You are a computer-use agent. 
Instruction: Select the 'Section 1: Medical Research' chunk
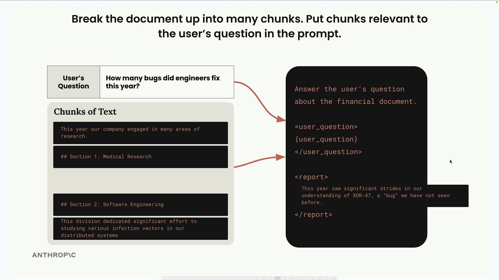140,157
